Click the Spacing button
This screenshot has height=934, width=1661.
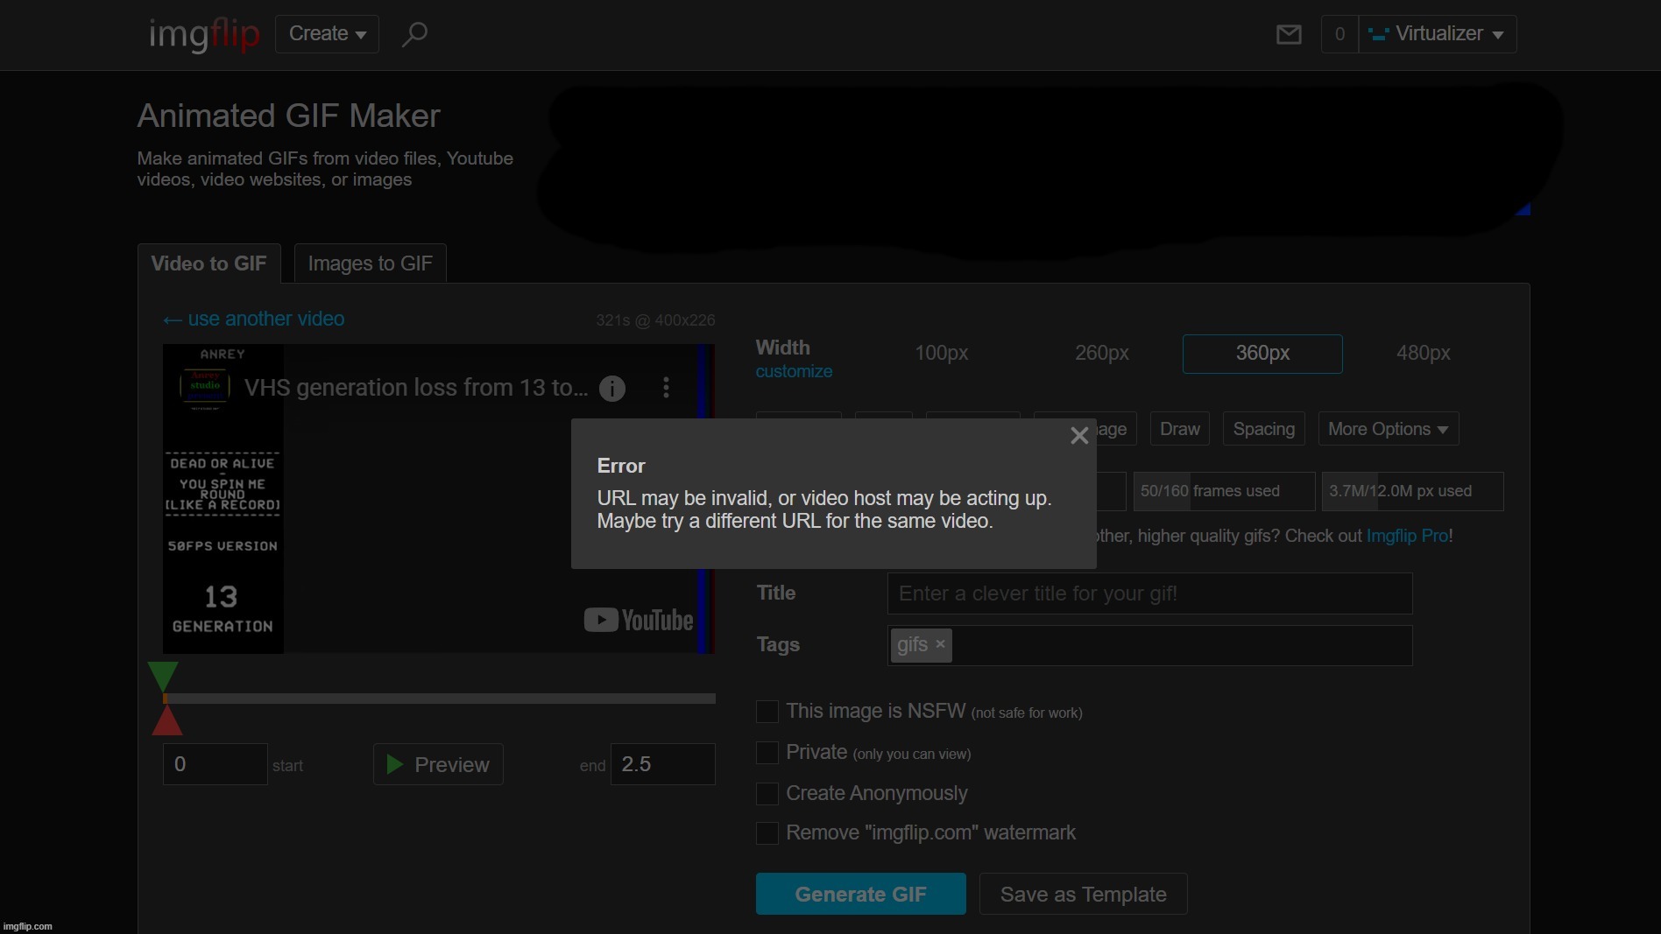click(1264, 429)
